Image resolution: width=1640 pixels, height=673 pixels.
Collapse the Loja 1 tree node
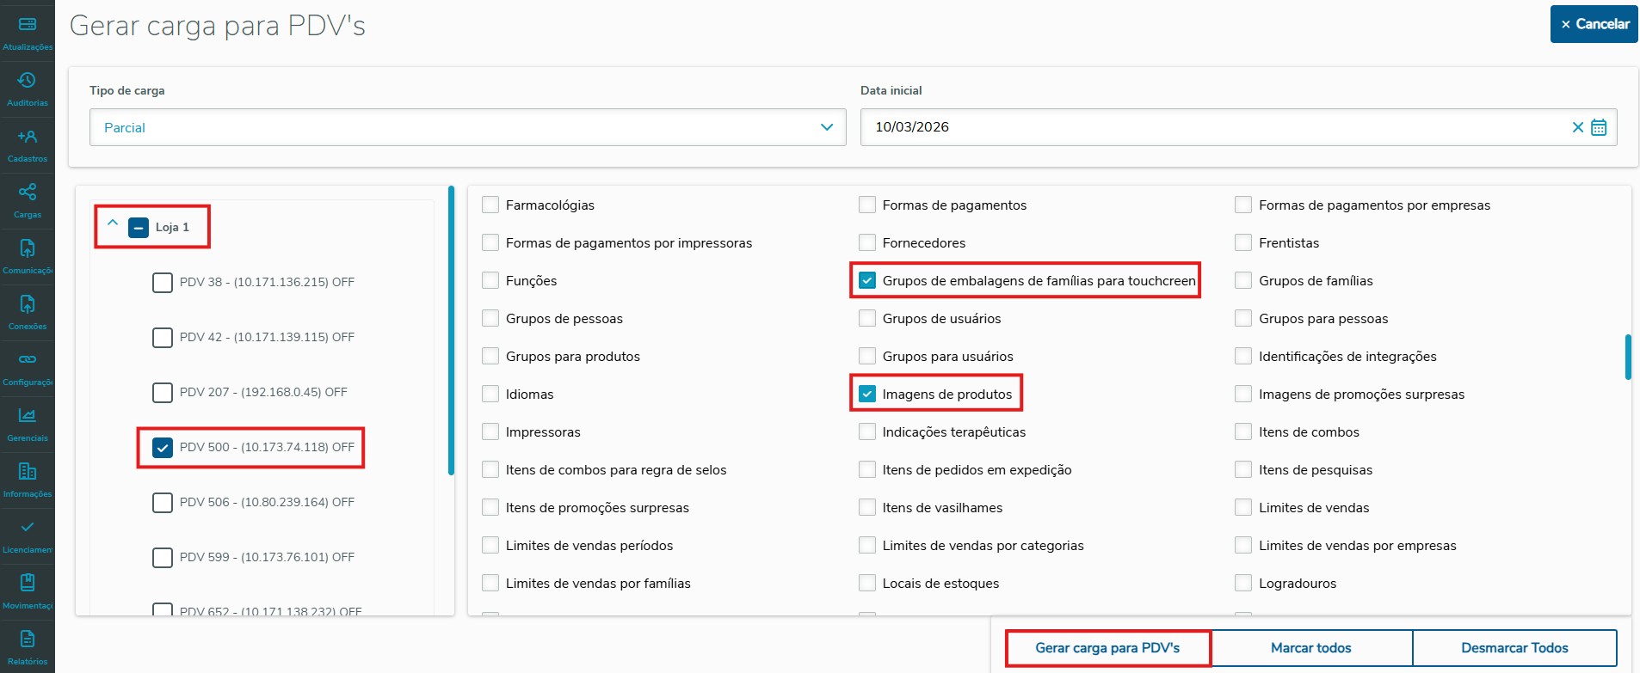click(113, 223)
